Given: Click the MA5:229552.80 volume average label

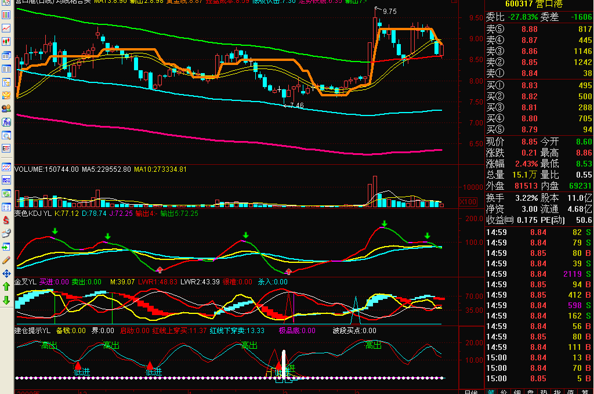Looking at the screenshot, I should point(107,169).
